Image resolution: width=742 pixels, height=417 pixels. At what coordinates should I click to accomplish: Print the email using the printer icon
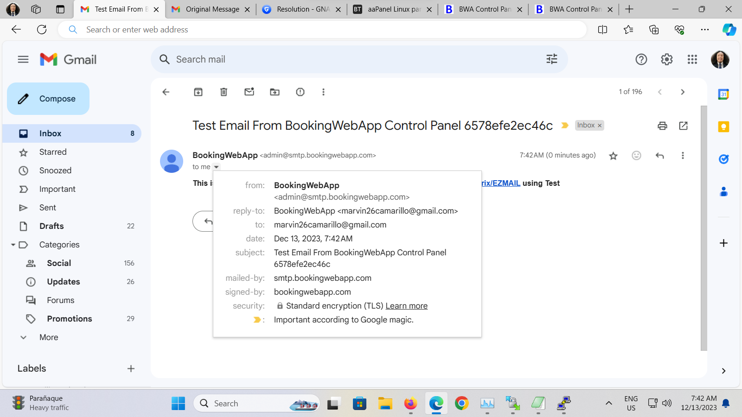662,126
